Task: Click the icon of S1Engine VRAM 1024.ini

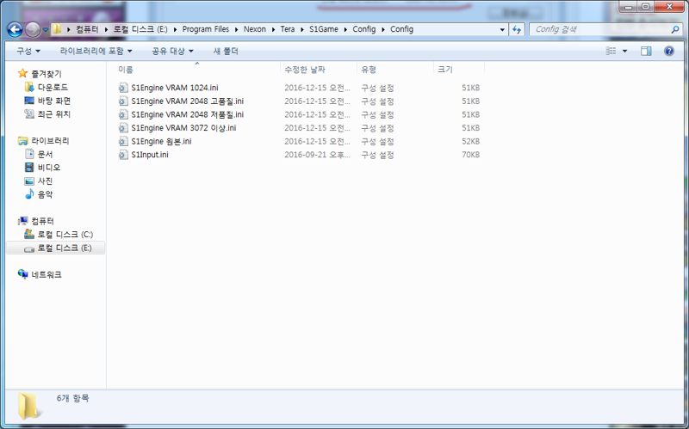Action: [123, 88]
